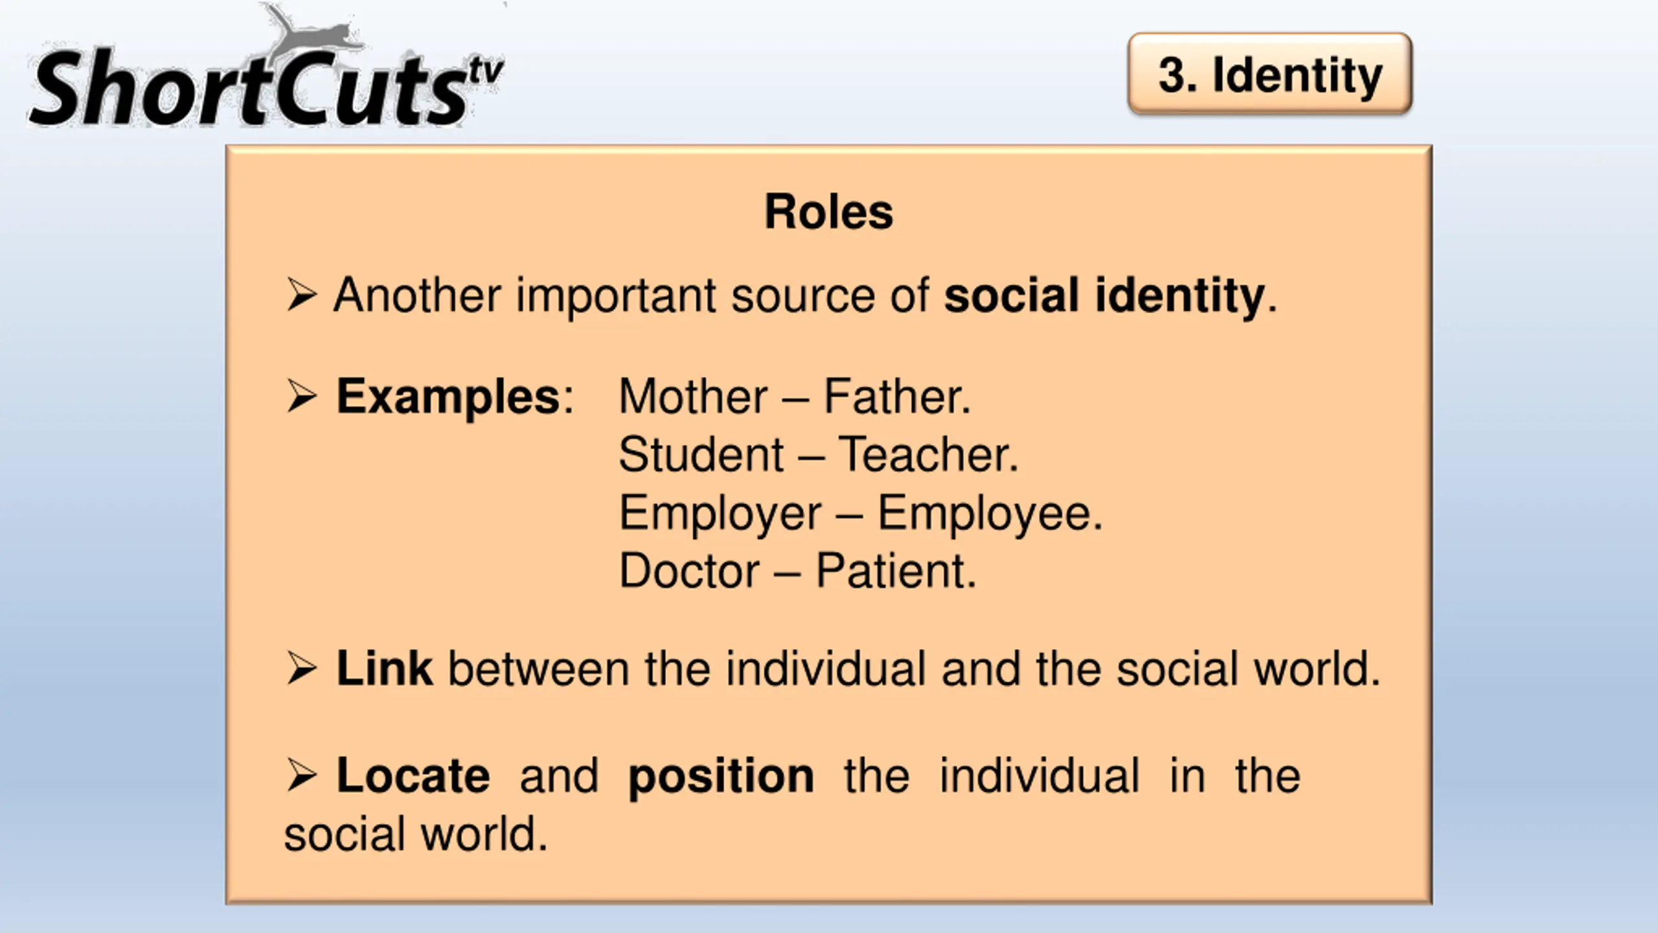The image size is (1658, 933).
Task: Click the arrow bullet before 'Examples'
Action: point(301,397)
